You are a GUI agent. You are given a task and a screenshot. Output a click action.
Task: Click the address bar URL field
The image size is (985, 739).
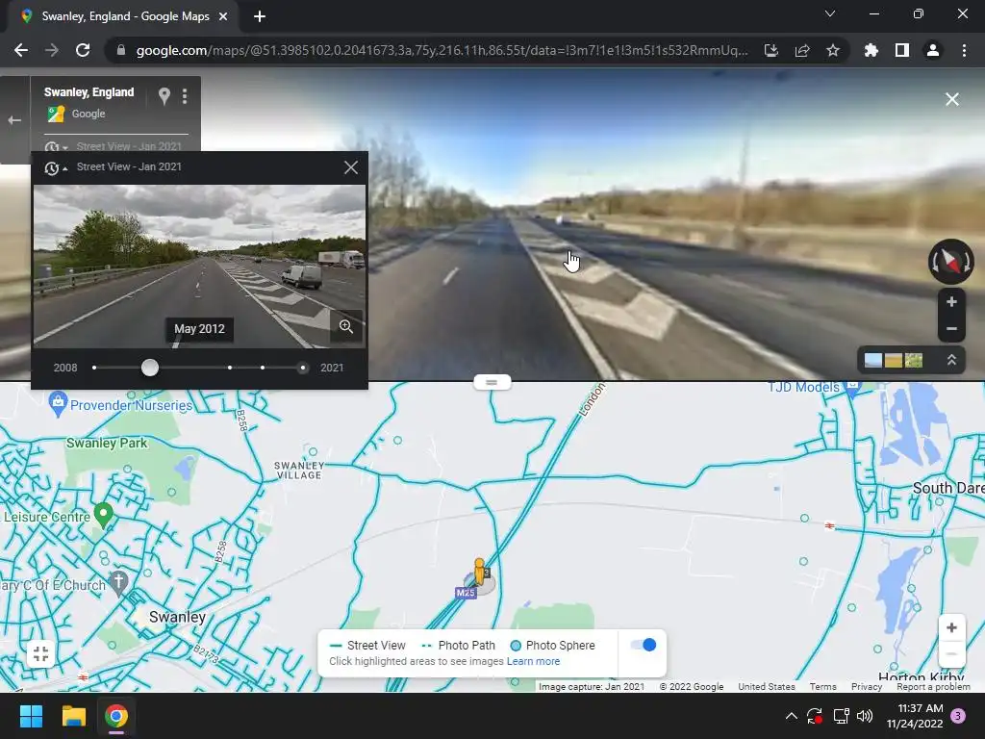click(x=442, y=50)
